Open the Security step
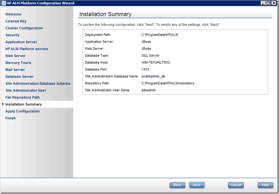Viewport: 279px width, 194px height. [x=13, y=35]
